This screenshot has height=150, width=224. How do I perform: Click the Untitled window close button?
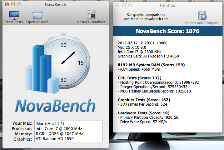point(117,5)
